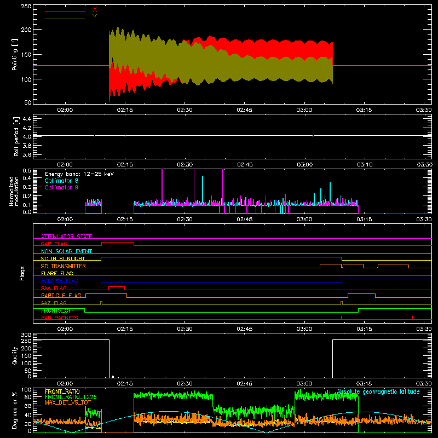Click the Quality axis title
The height and width of the screenshot is (438, 438).
tap(15, 355)
